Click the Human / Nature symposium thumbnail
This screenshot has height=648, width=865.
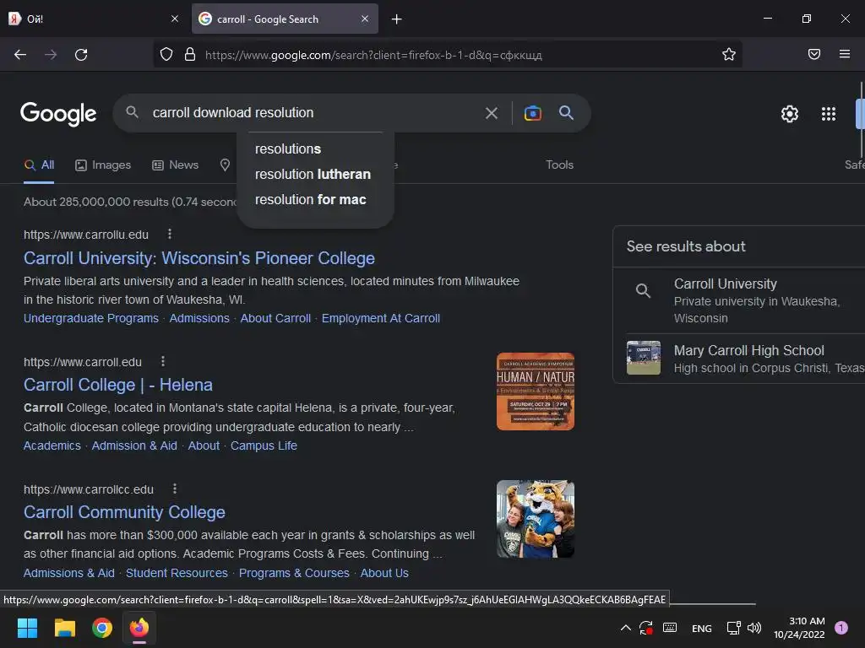[535, 391]
